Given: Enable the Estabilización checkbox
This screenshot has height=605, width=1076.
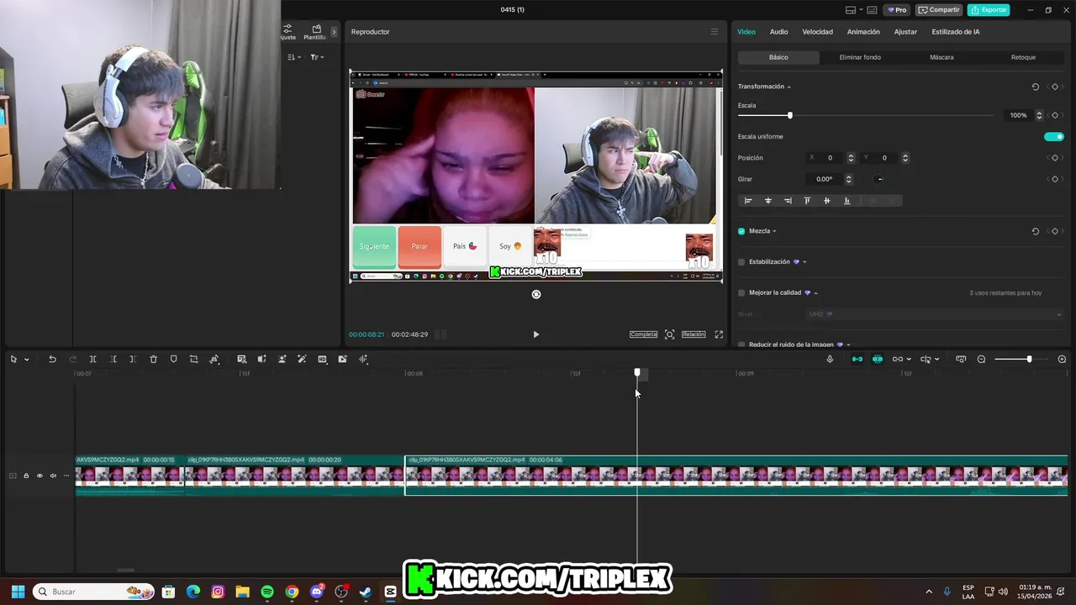Looking at the screenshot, I should tap(741, 262).
